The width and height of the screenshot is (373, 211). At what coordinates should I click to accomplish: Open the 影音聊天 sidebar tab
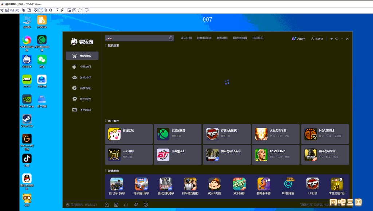82,99
